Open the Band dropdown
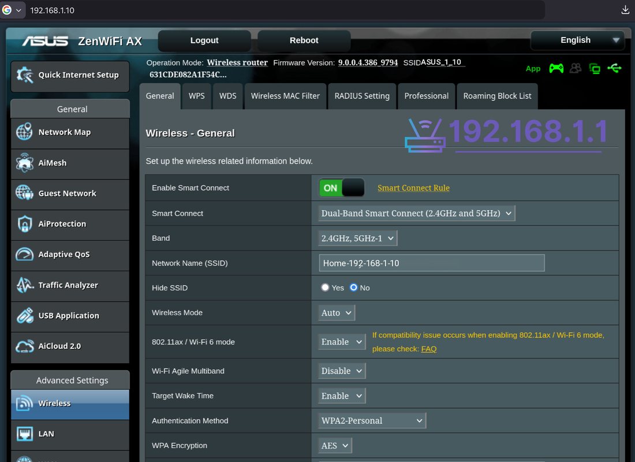This screenshot has height=462, width=635. point(357,238)
